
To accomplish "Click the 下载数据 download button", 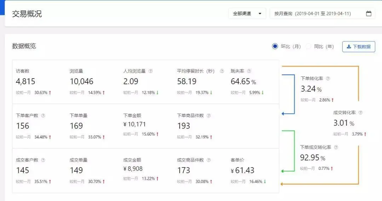I will [x=359, y=47].
